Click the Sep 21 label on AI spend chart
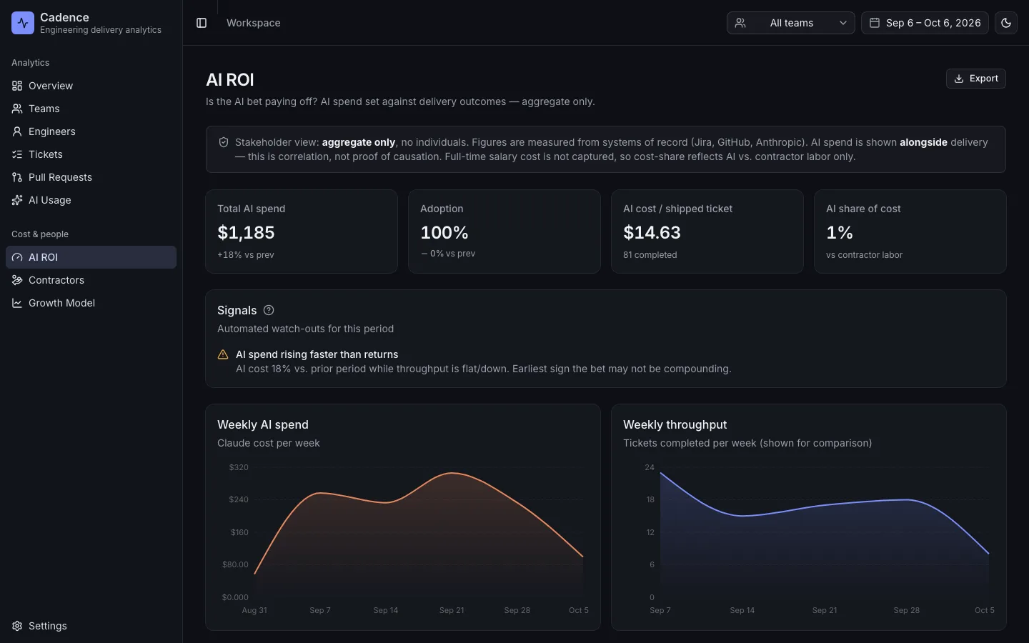Viewport: 1029px width, 643px height. tap(452, 610)
